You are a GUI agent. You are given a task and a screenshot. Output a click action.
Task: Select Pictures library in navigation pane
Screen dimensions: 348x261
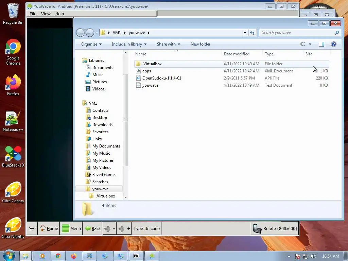96,82
